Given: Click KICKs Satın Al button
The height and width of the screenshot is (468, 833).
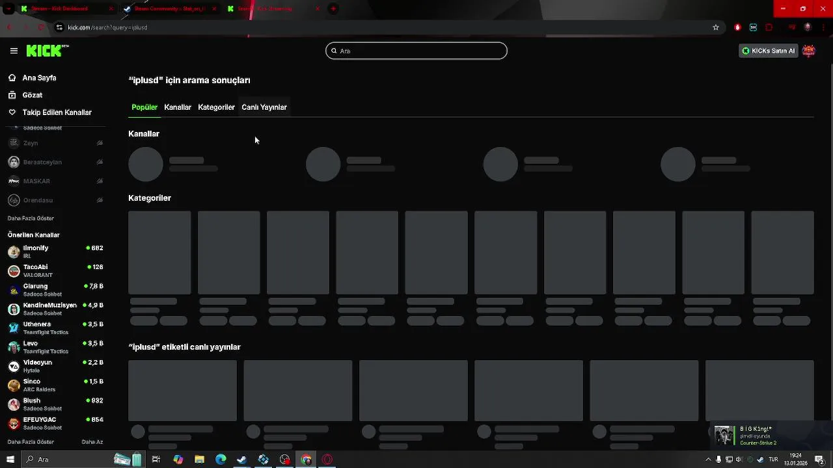Looking at the screenshot, I should (769, 51).
